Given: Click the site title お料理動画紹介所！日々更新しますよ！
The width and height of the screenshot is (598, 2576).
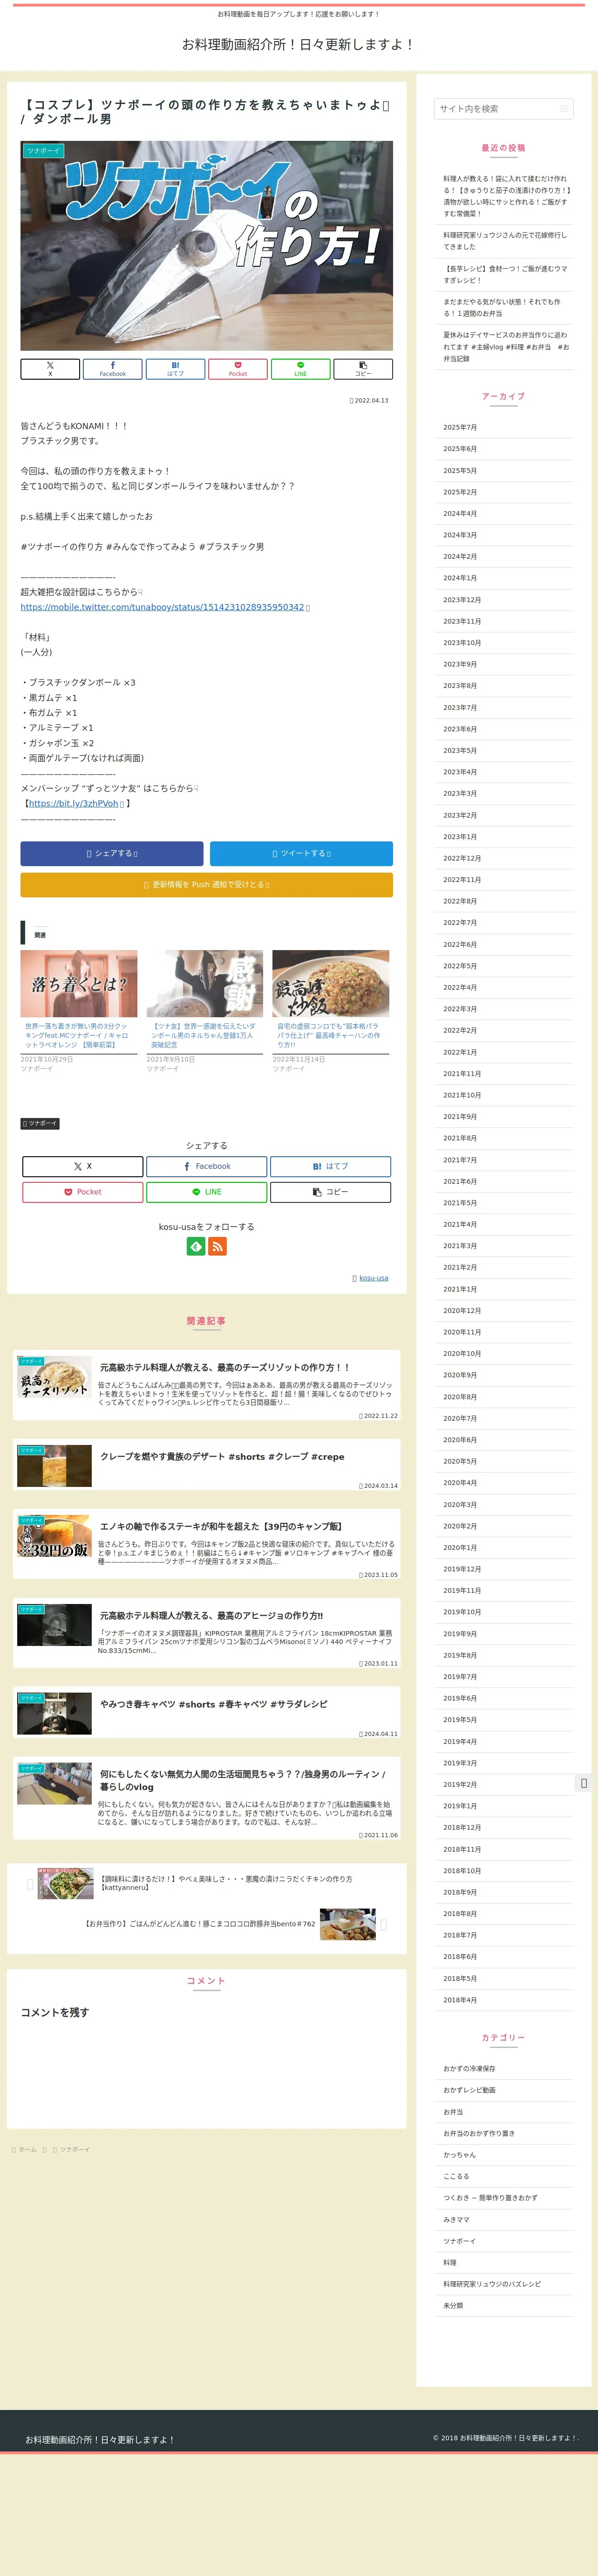Looking at the screenshot, I should click(299, 45).
